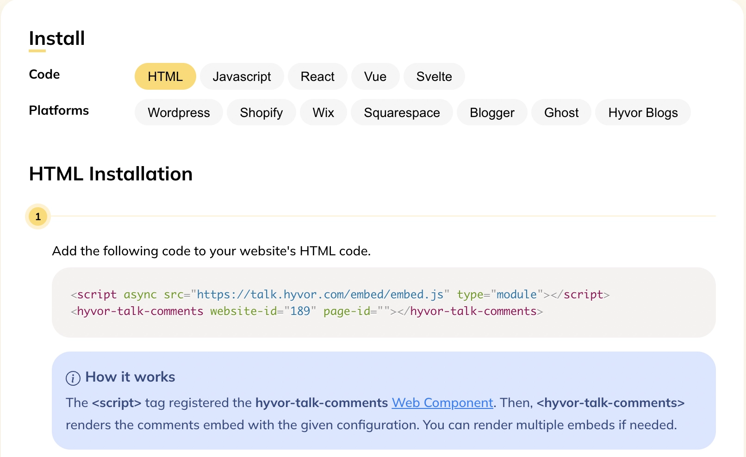Click the website-id "189" value

300,311
